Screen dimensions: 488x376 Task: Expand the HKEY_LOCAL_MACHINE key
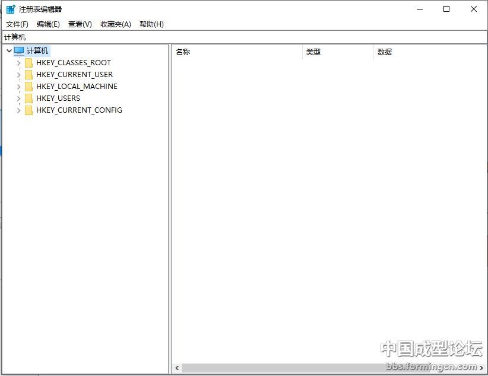tap(18, 87)
